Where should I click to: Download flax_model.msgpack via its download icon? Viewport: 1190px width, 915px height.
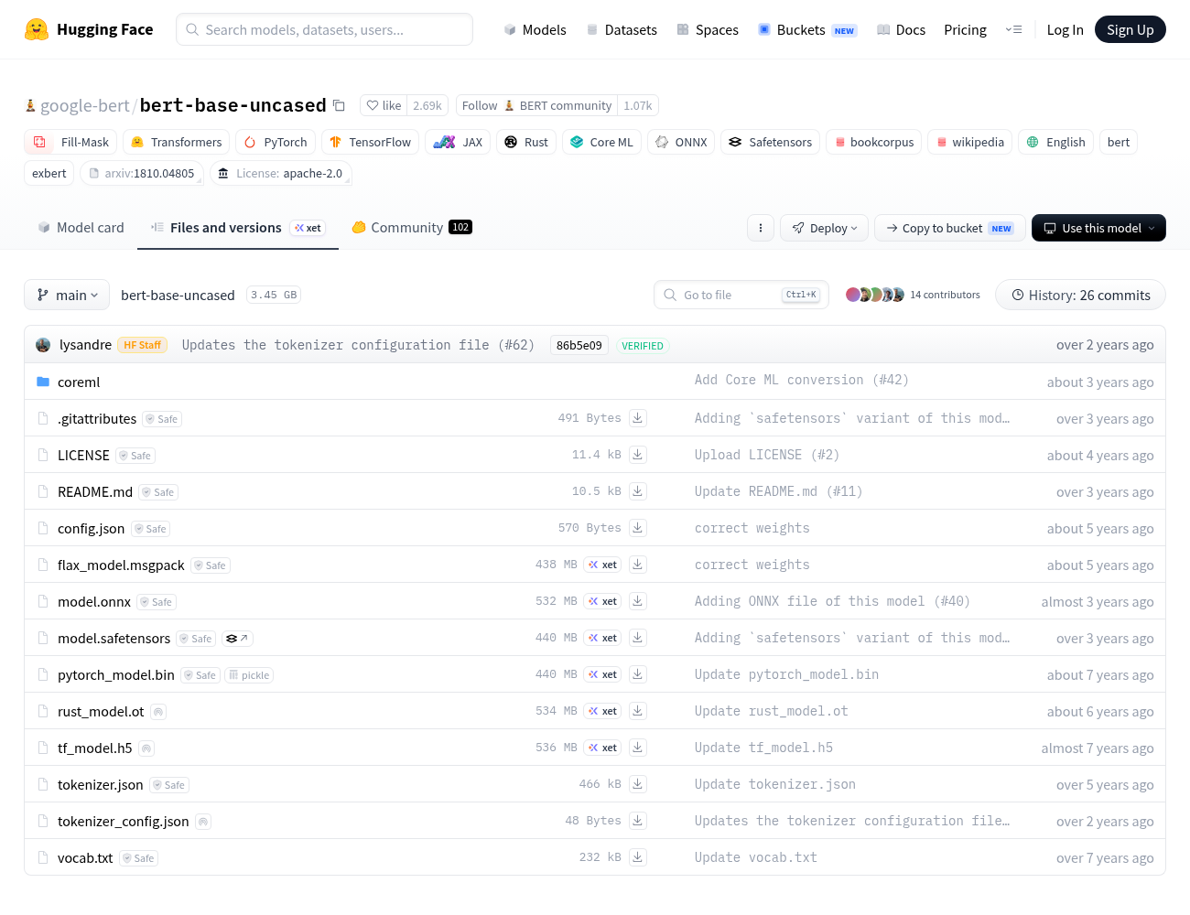point(638,565)
